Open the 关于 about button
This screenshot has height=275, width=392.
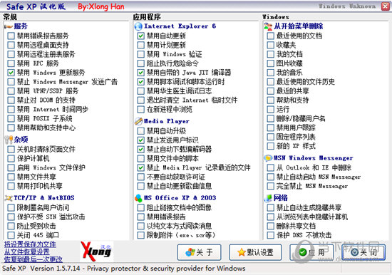click(x=200, y=252)
